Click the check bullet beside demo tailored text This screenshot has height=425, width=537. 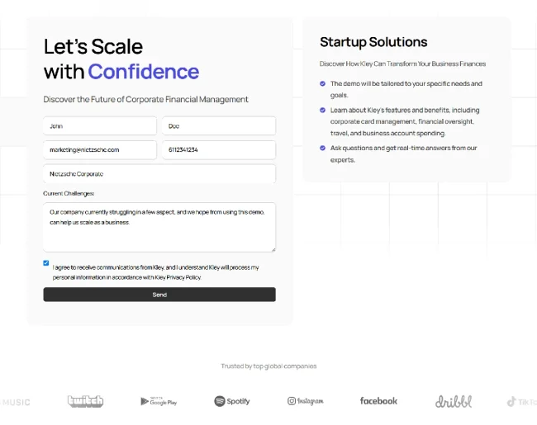(x=322, y=83)
